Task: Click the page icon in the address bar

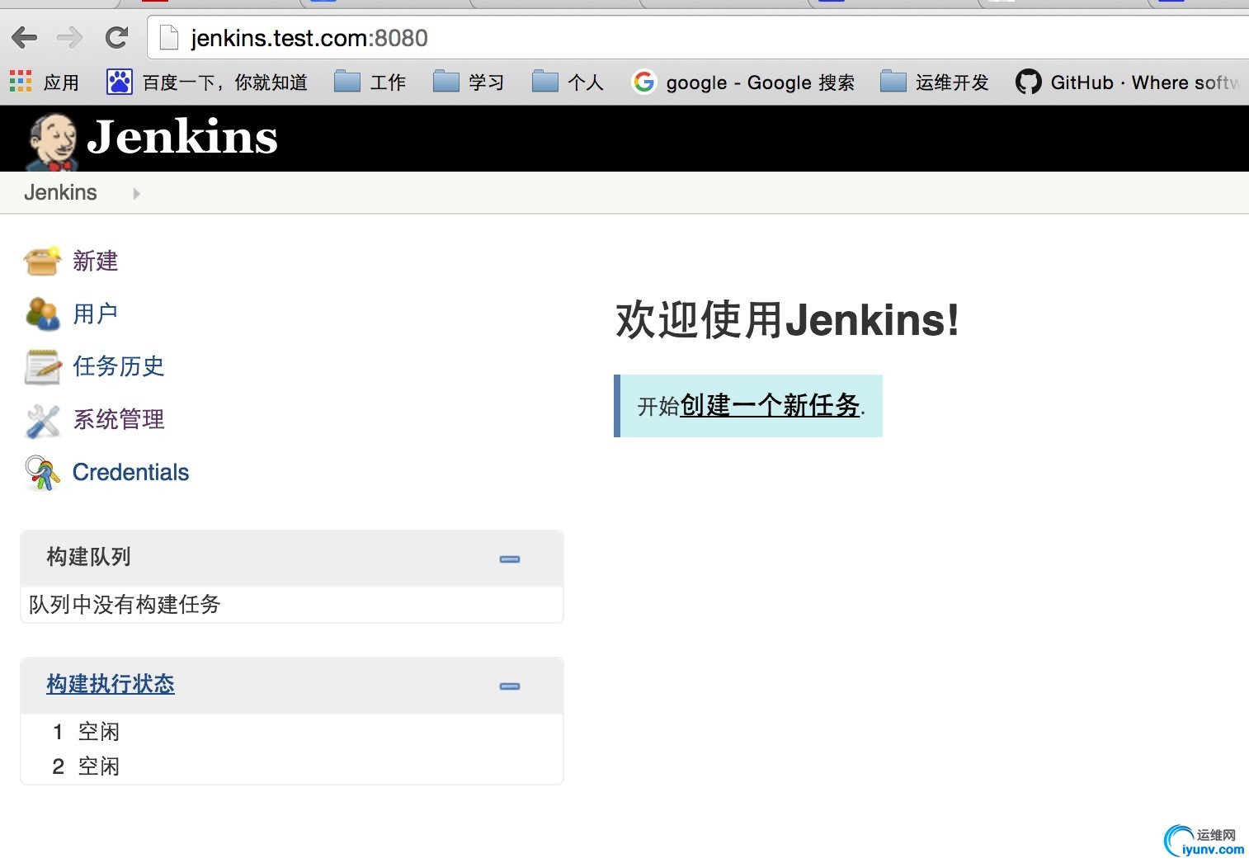Action: pyautogui.click(x=168, y=38)
